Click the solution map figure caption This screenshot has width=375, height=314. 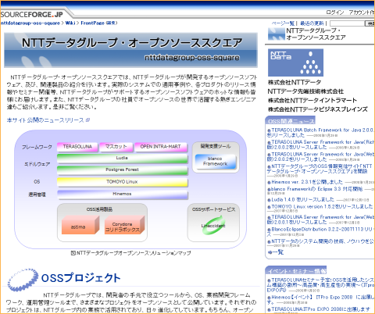(131, 253)
